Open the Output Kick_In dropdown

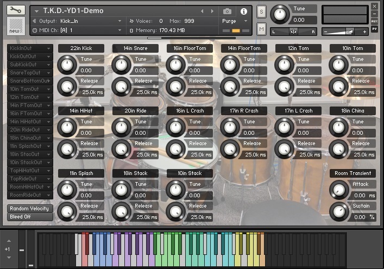point(77,21)
